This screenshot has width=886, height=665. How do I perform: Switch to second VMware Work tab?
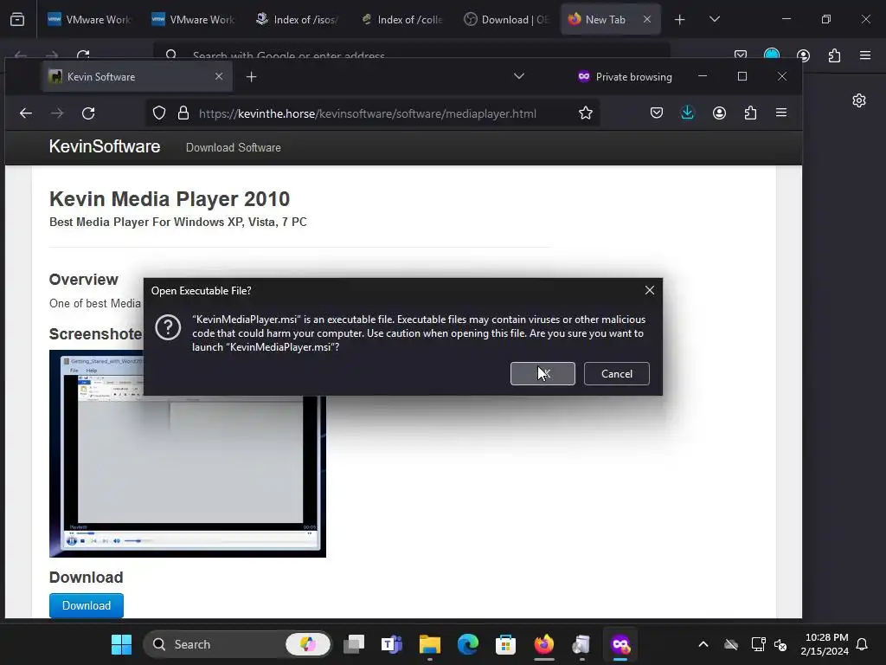pos(193,20)
